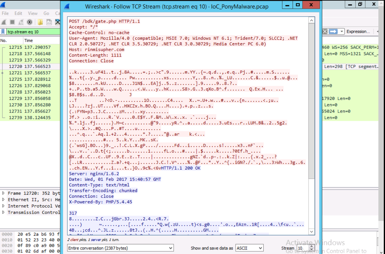Open Capture options gear icon
The height and width of the screenshot is (254, 385).
click(29, 22)
